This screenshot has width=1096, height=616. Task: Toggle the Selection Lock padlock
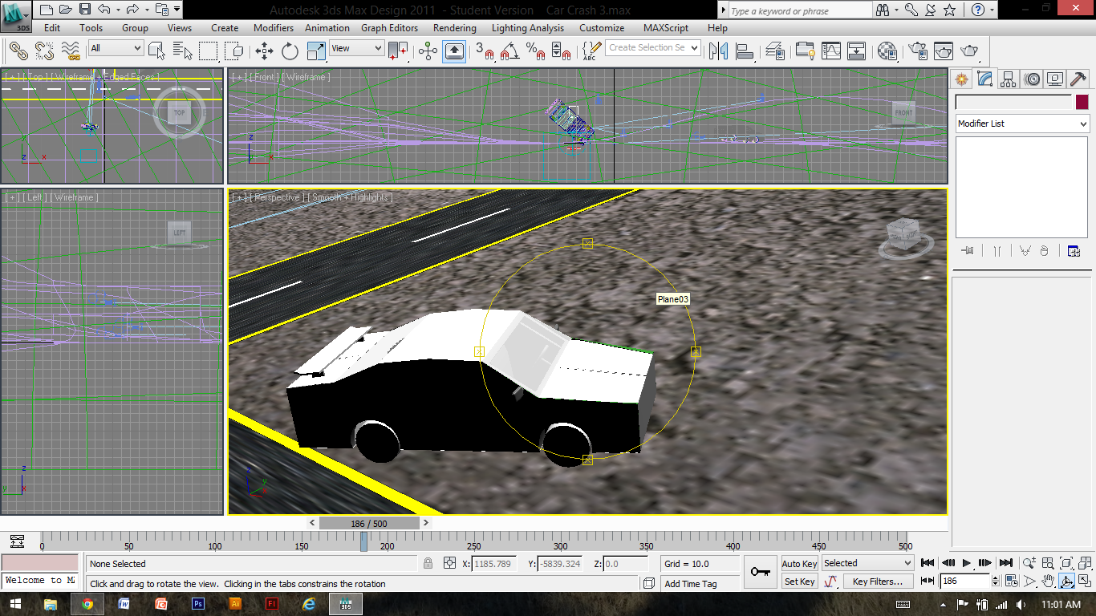point(428,563)
